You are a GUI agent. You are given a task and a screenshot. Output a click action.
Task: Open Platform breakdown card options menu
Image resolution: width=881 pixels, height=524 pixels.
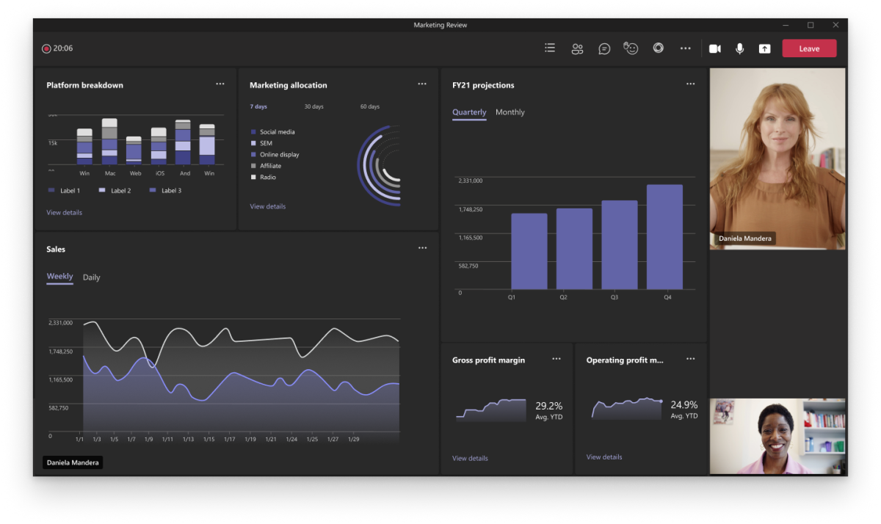220,84
